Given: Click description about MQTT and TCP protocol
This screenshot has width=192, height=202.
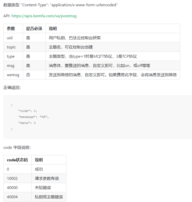Looking at the screenshot, I should point(113,56).
